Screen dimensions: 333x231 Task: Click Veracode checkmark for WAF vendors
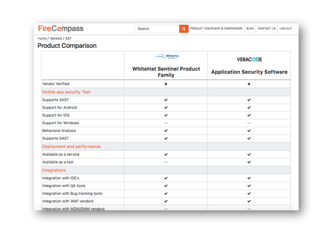click(x=249, y=201)
